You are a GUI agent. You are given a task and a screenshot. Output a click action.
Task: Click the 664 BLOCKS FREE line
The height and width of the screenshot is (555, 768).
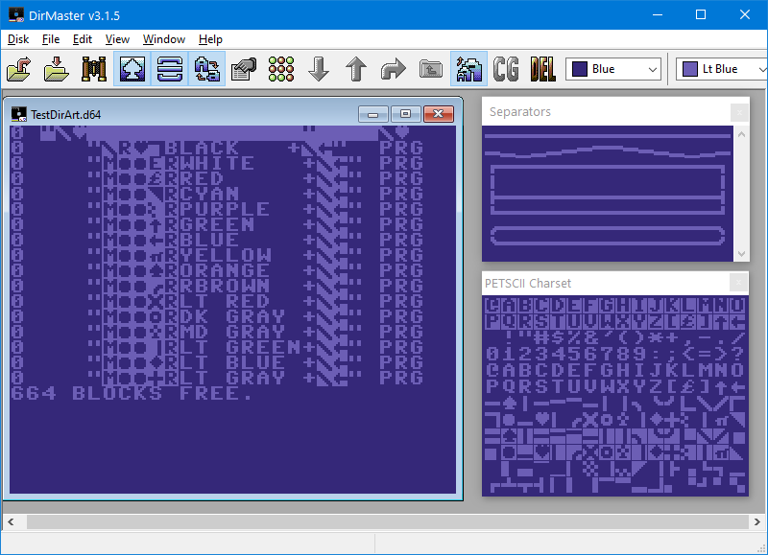coord(132,394)
